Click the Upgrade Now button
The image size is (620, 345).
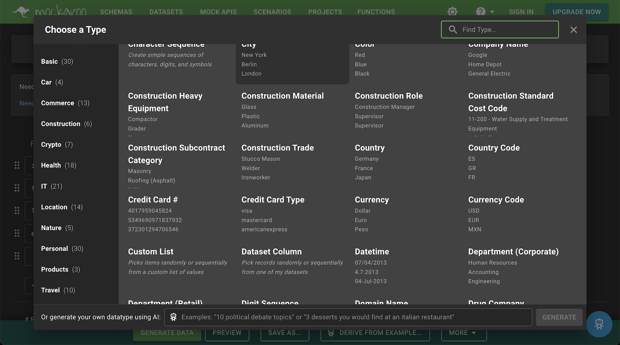tap(576, 12)
